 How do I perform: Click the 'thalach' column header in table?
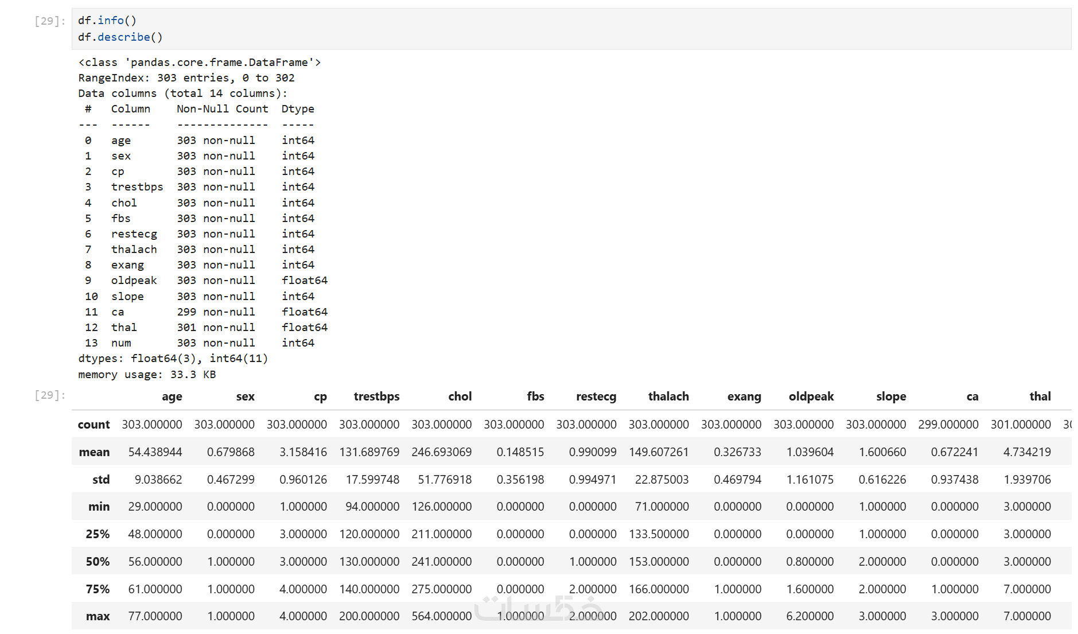point(668,396)
